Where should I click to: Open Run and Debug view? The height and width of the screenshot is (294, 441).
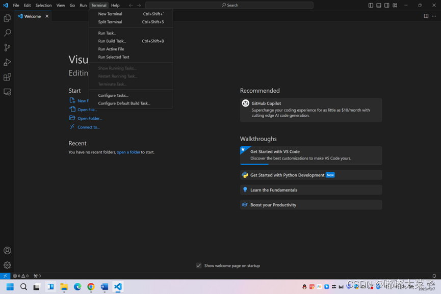coord(7,62)
